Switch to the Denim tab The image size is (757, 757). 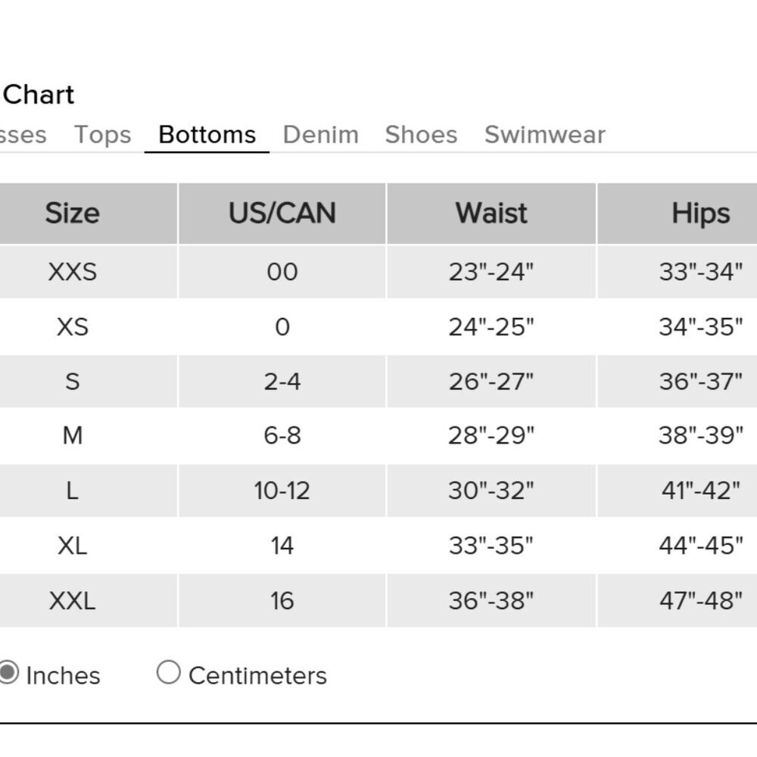coord(320,135)
